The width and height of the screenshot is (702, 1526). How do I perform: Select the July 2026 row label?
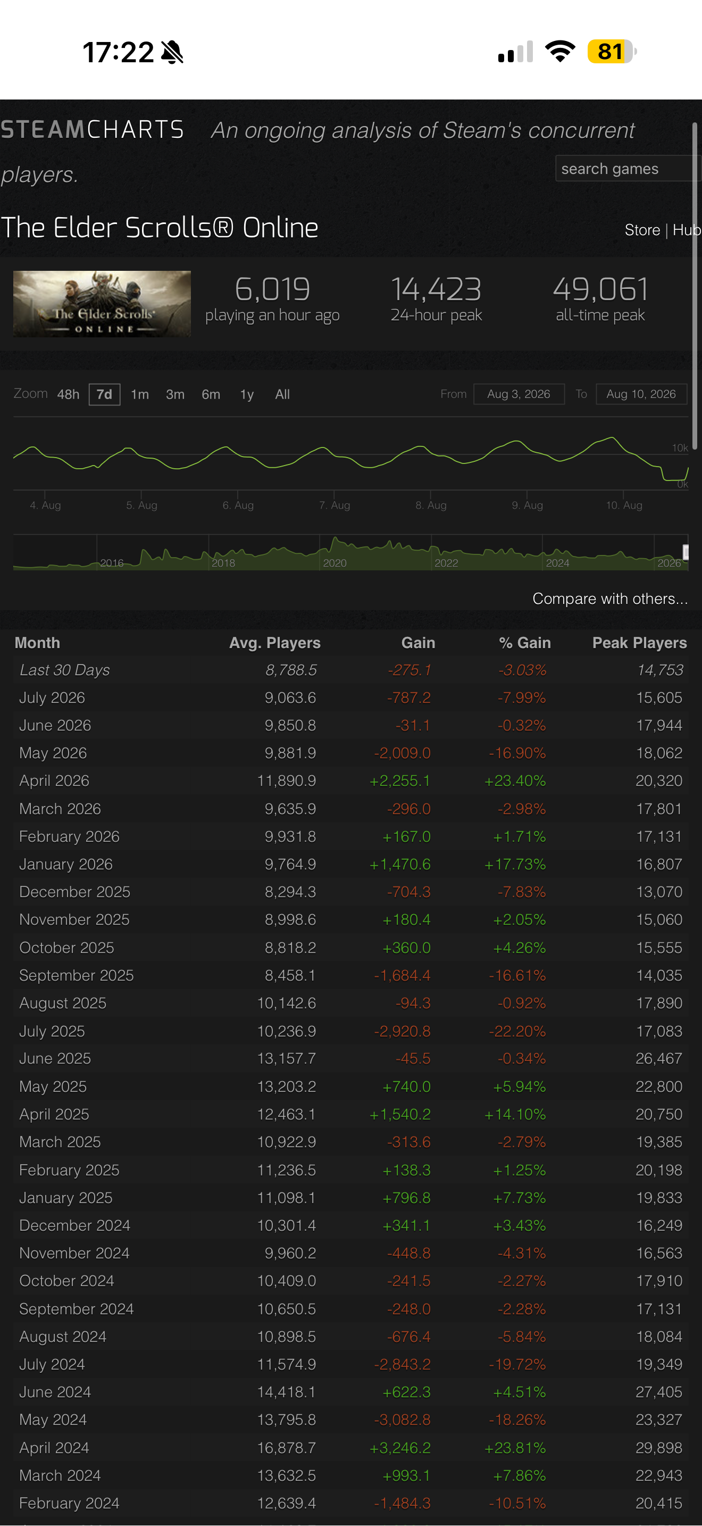(x=52, y=698)
